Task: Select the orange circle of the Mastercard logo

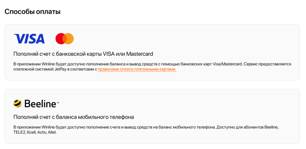Action: click(x=69, y=38)
